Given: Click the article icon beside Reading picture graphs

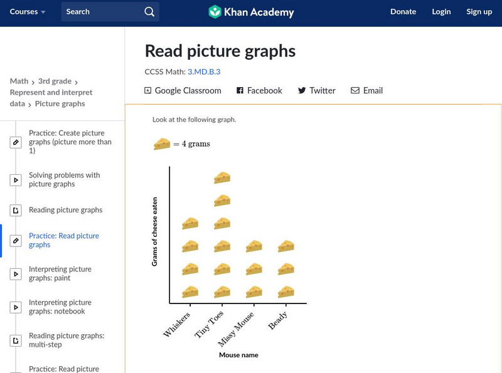Looking at the screenshot, I should (16, 210).
